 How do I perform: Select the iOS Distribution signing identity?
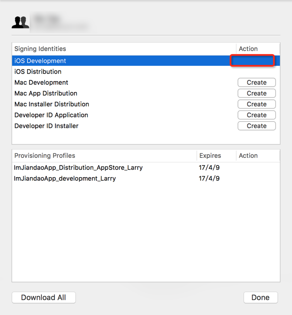tap(38, 72)
